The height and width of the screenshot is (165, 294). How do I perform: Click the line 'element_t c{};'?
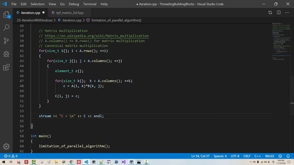[x=69, y=71]
